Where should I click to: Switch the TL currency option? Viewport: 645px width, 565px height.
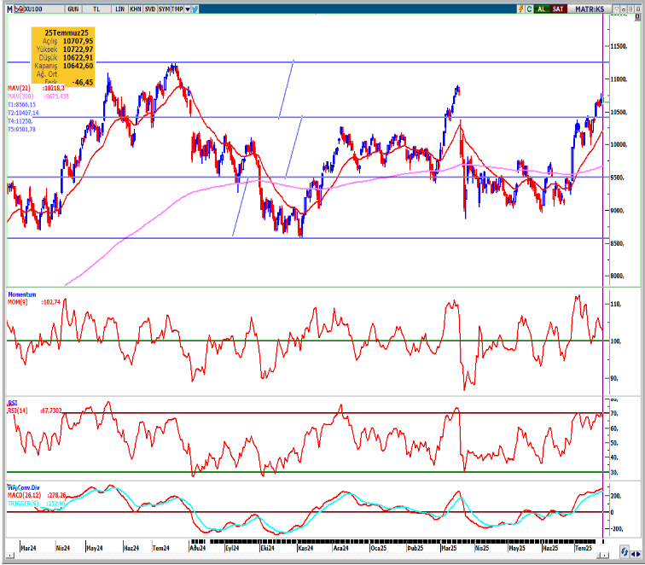pyautogui.click(x=96, y=9)
